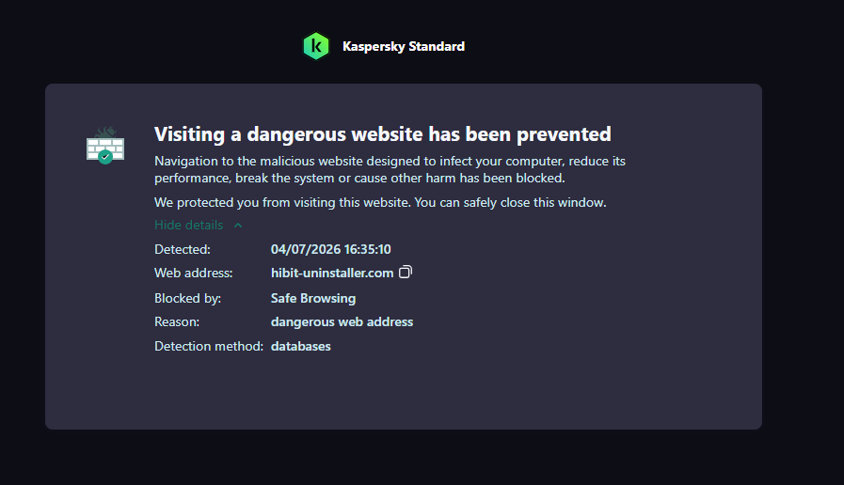Viewport: 844px width, 485px height.
Task: Select the hibit-uninstaller.com address text
Action: click(x=332, y=273)
